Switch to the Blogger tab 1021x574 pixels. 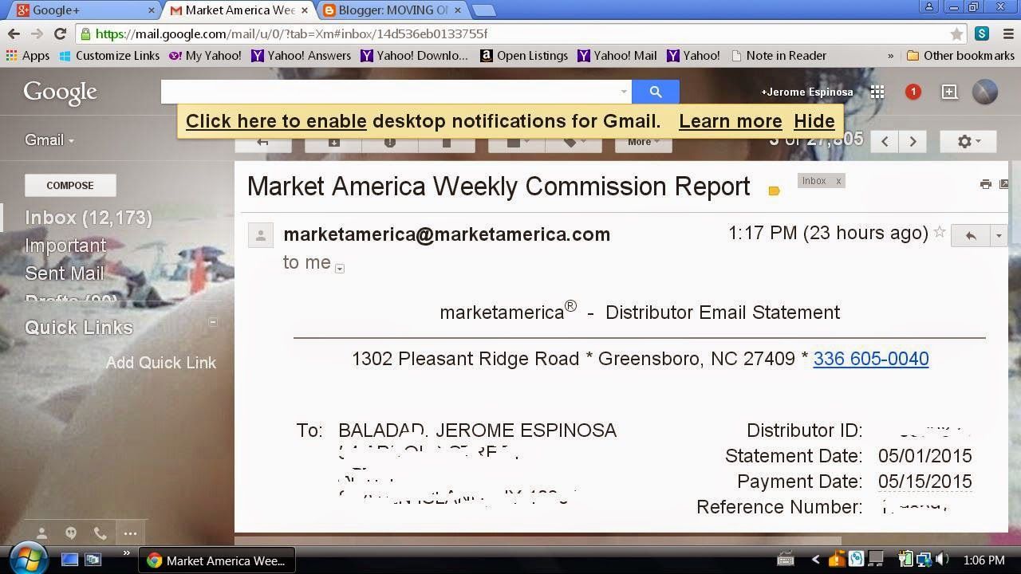(x=392, y=10)
